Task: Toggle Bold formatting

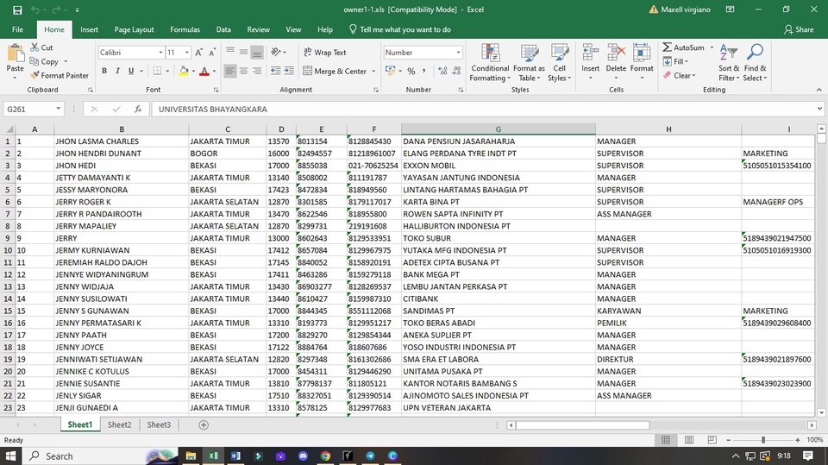Action: 104,72
